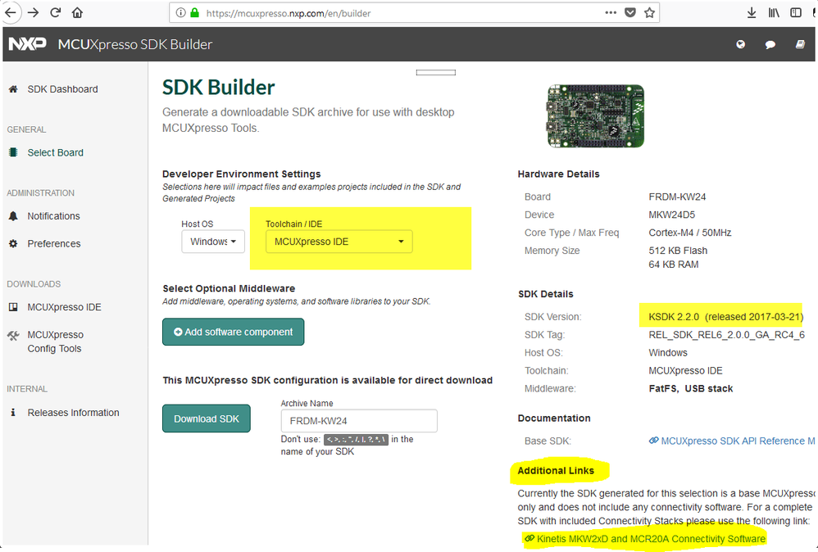The image size is (818, 552).
Task: Click the SDK Builder page title
Action: [219, 87]
